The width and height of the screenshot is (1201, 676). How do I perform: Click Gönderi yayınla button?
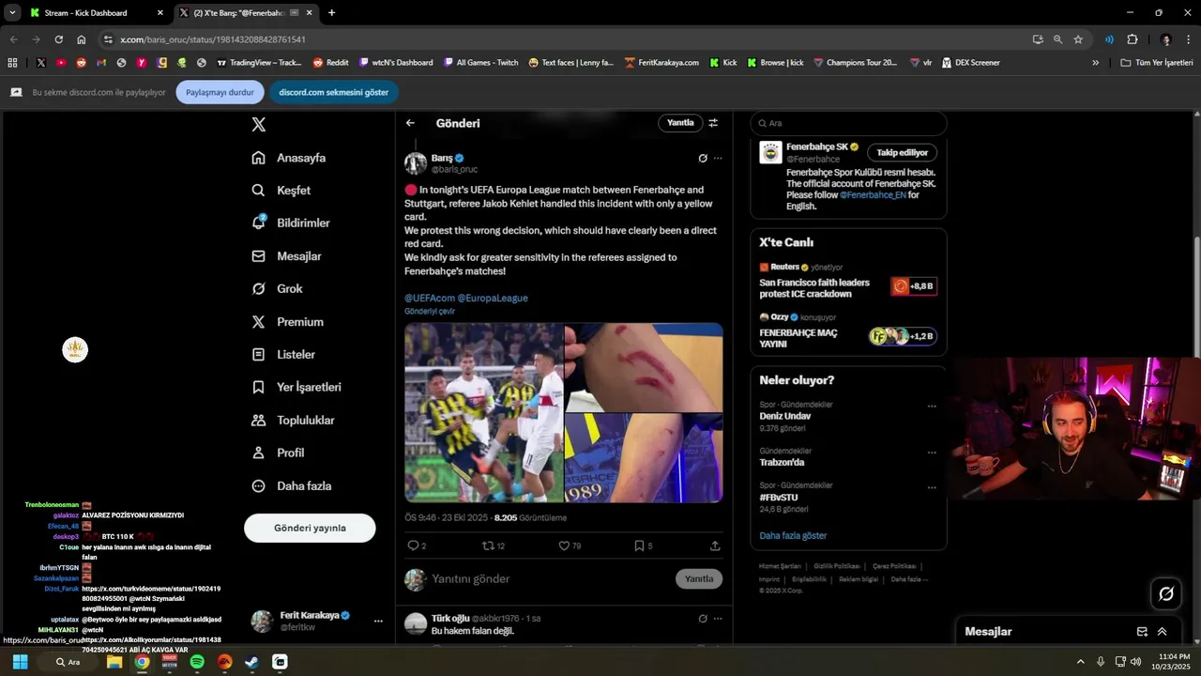click(x=310, y=528)
